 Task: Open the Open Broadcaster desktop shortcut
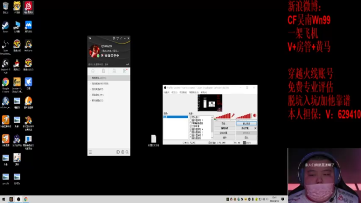tap(5, 47)
